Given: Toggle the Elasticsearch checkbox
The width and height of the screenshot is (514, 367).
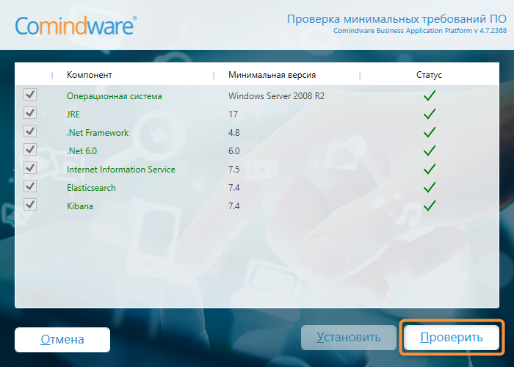Looking at the screenshot, I should click(x=30, y=186).
